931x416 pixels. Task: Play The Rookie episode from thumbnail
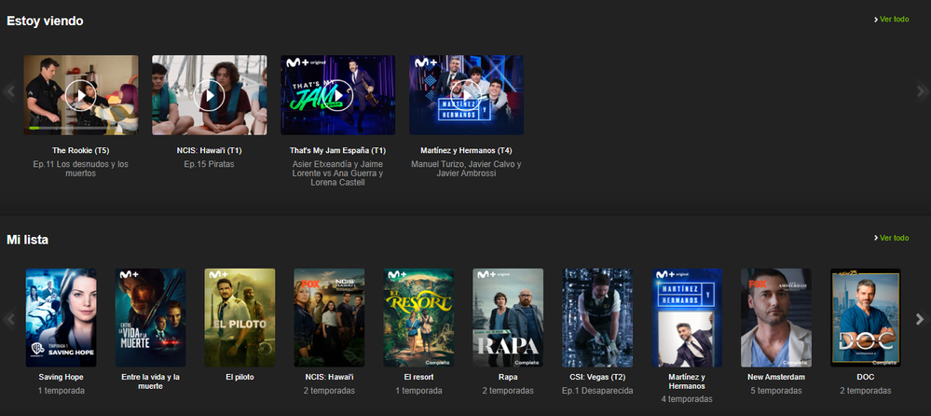tap(81, 95)
